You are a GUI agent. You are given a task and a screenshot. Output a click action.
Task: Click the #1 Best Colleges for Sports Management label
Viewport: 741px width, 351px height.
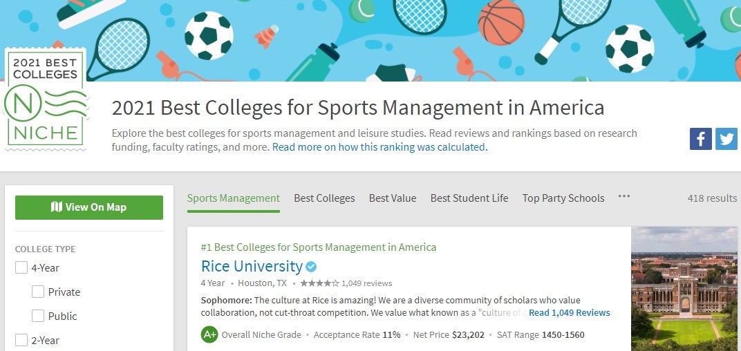[x=319, y=247]
